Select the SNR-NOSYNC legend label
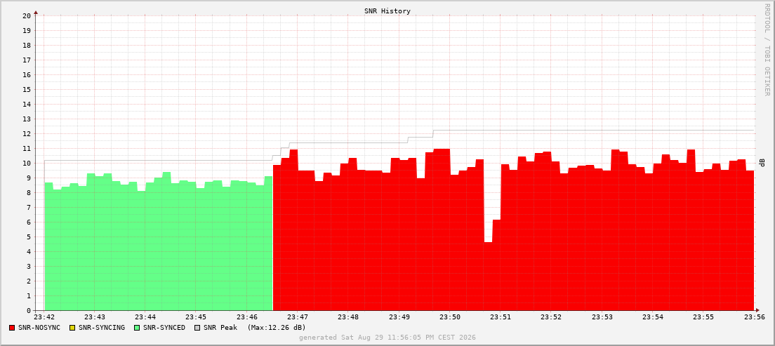Screen dimensions: 775x346 [39, 328]
